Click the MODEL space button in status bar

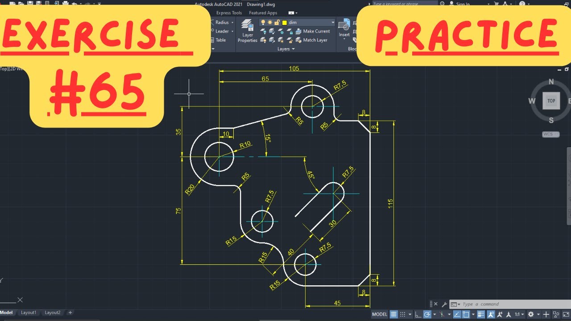coord(380,314)
